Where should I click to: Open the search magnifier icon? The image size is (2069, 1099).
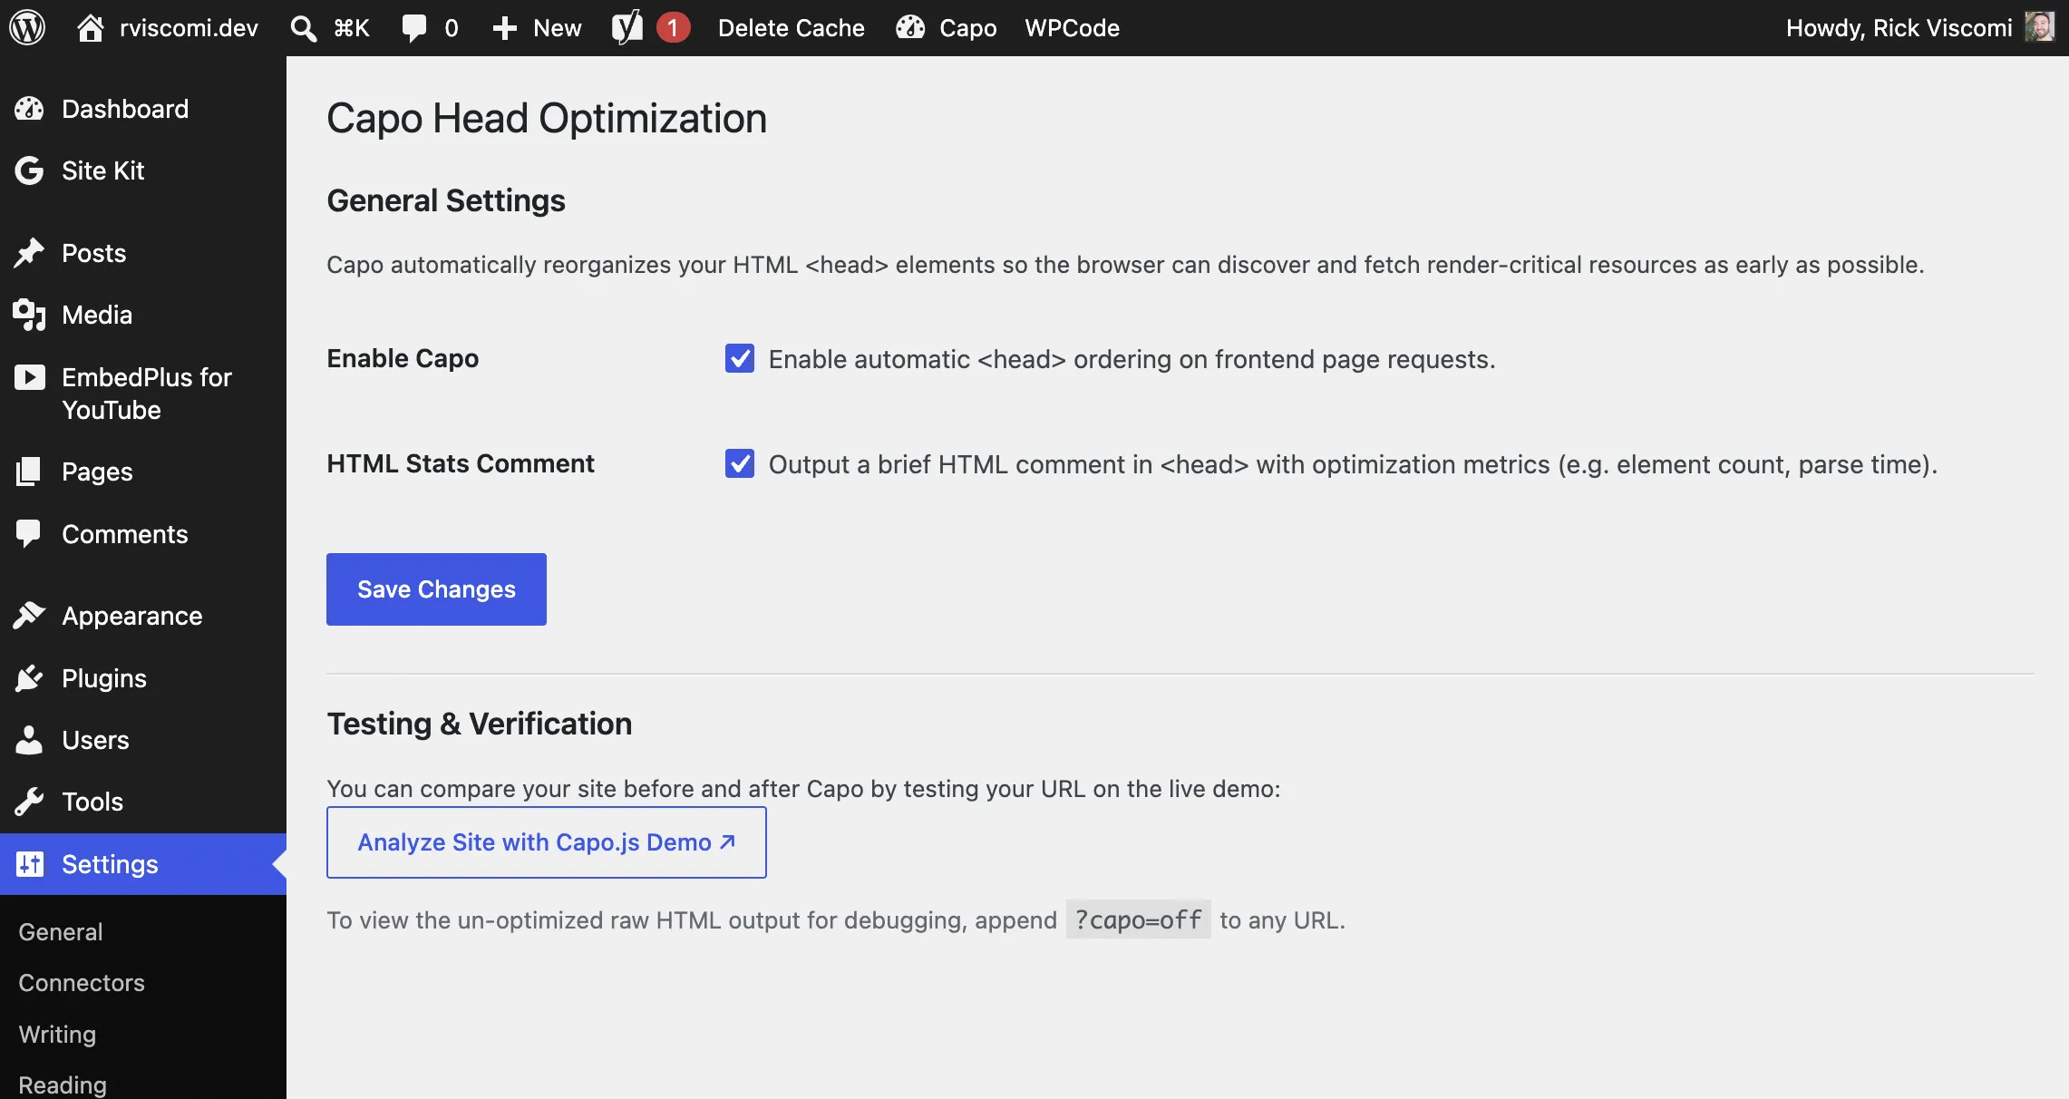point(304,28)
